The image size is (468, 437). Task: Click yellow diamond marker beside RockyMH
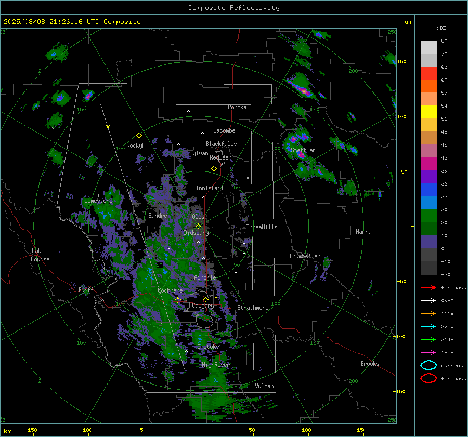pyautogui.click(x=139, y=136)
